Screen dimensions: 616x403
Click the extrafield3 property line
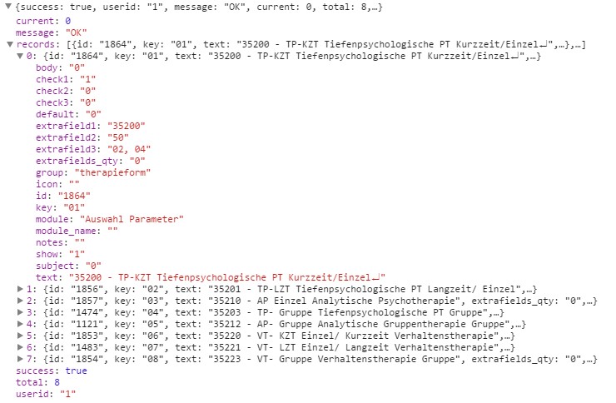pyautogui.click(x=93, y=149)
